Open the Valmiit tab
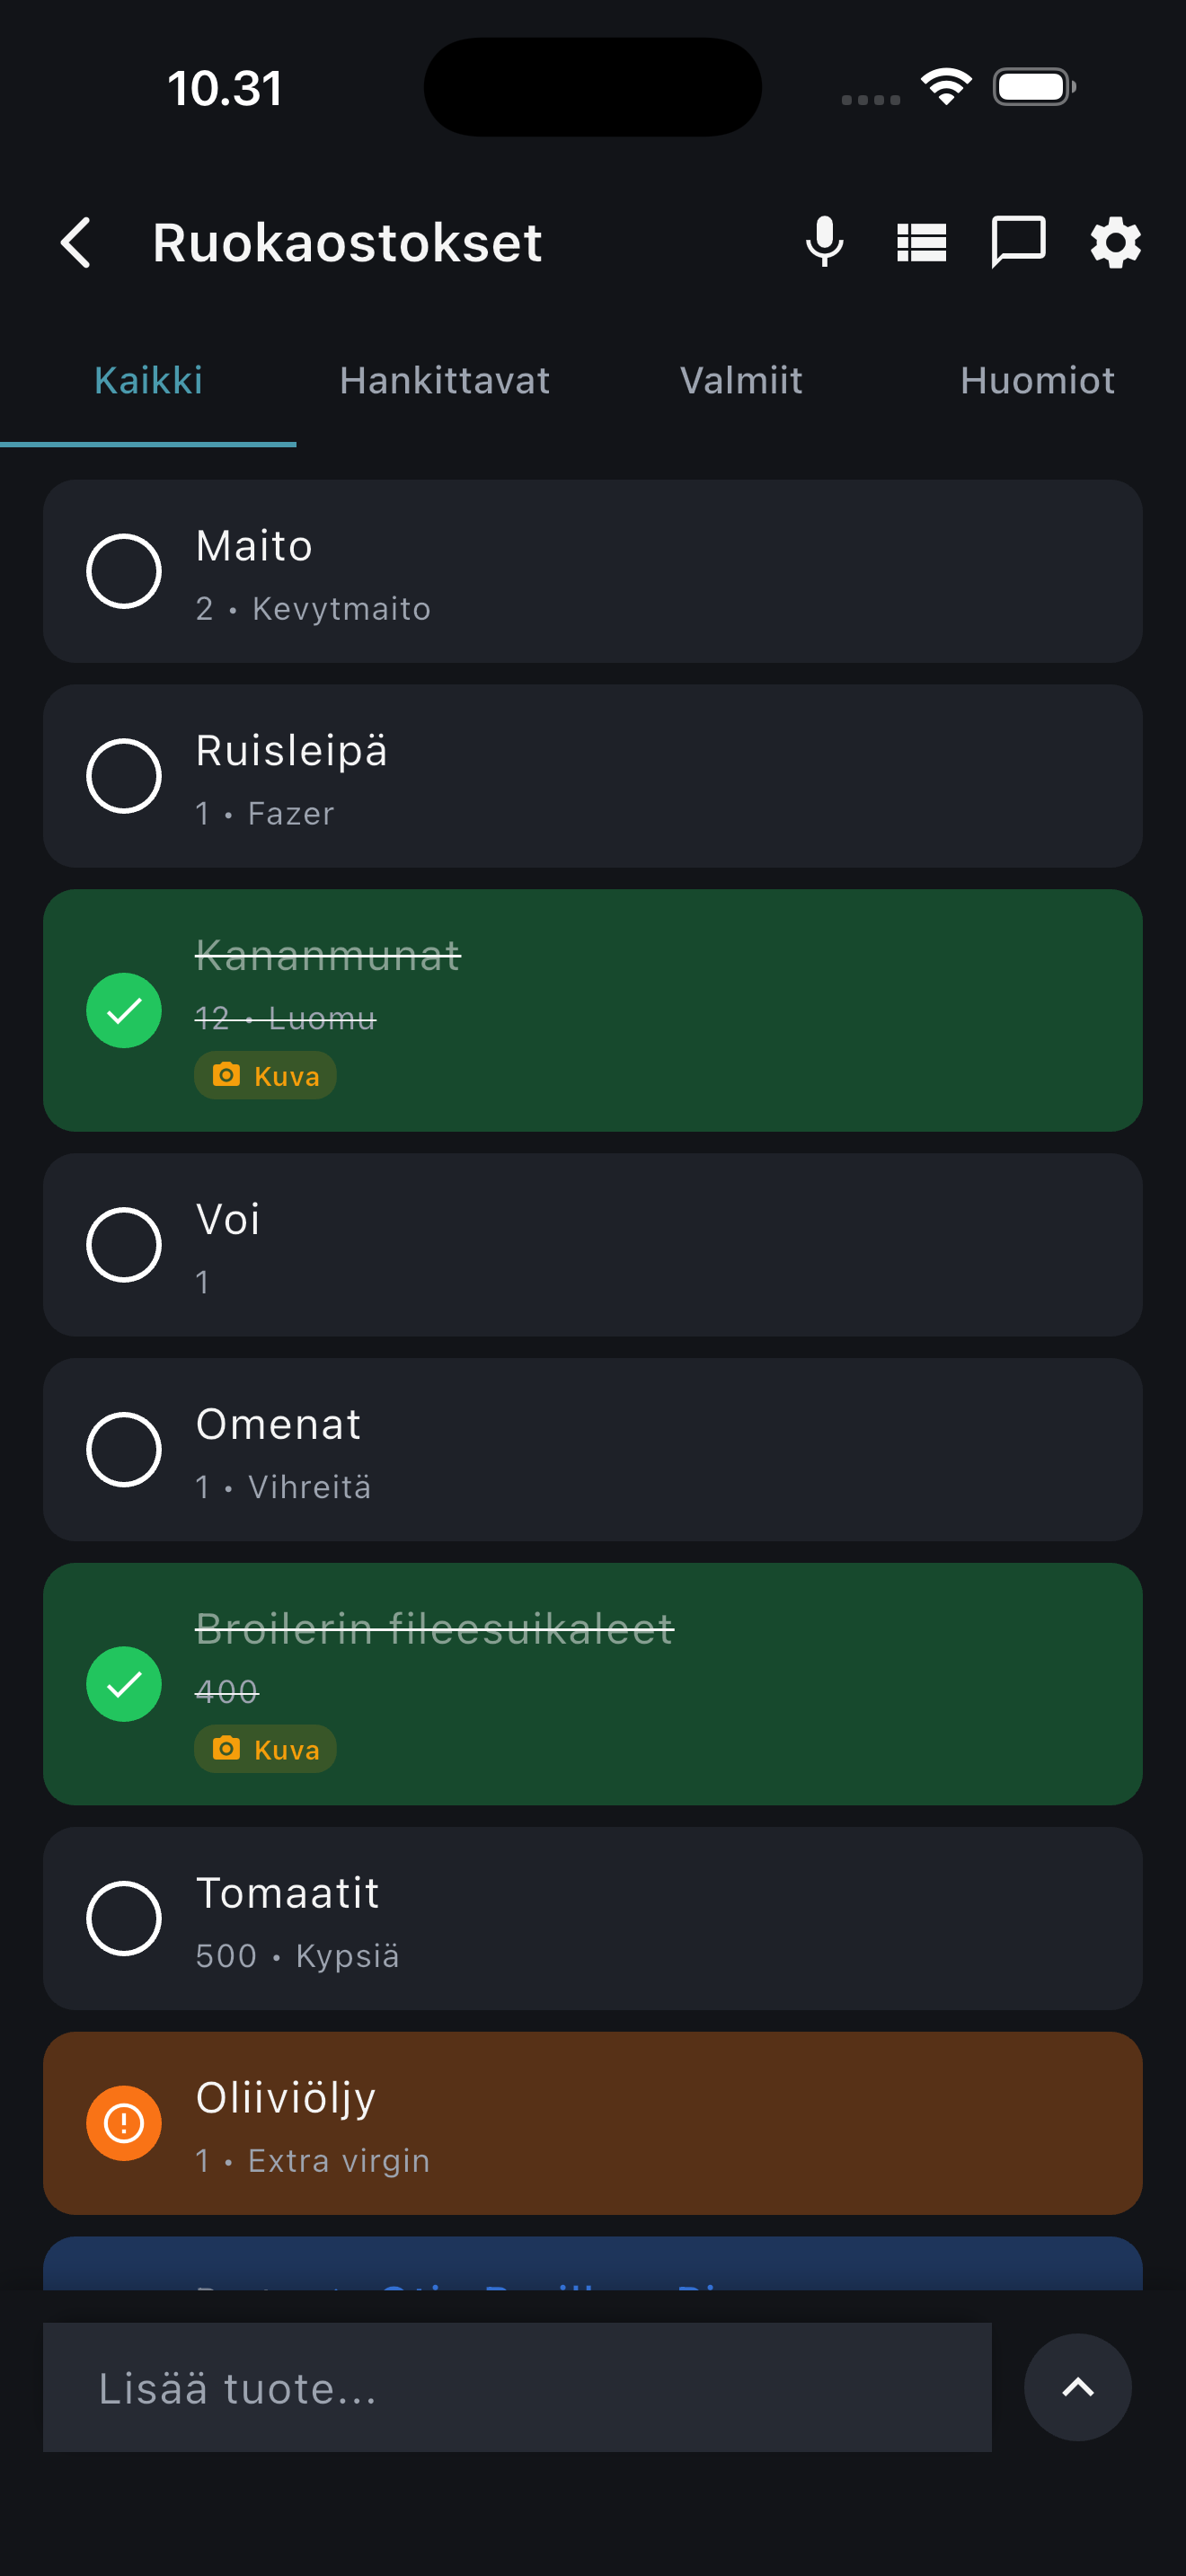The width and height of the screenshot is (1186, 2576). pos(740,380)
